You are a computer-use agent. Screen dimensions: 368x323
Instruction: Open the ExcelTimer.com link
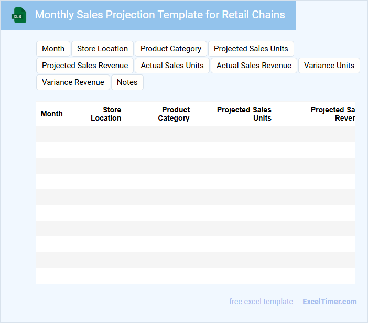329,302
